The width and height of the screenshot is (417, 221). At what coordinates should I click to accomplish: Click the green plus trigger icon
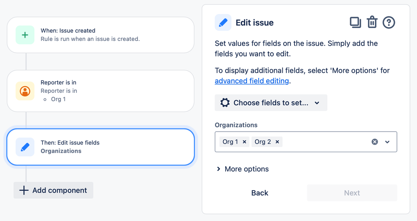(x=25, y=35)
